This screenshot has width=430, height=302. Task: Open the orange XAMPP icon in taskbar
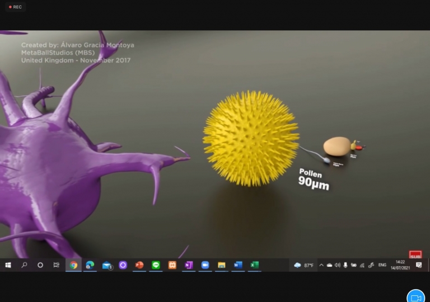click(x=172, y=265)
